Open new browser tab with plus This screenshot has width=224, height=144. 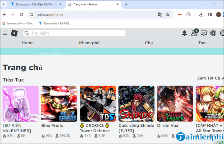[x=126, y=4]
